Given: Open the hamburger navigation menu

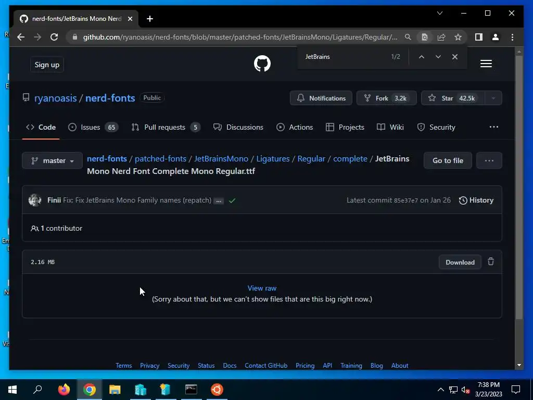Looking at the screenshot, I should point(486,64).
